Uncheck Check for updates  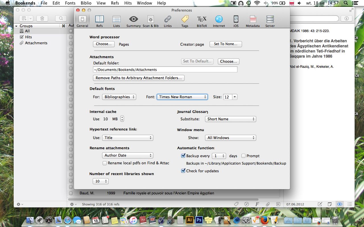[183, 171]
